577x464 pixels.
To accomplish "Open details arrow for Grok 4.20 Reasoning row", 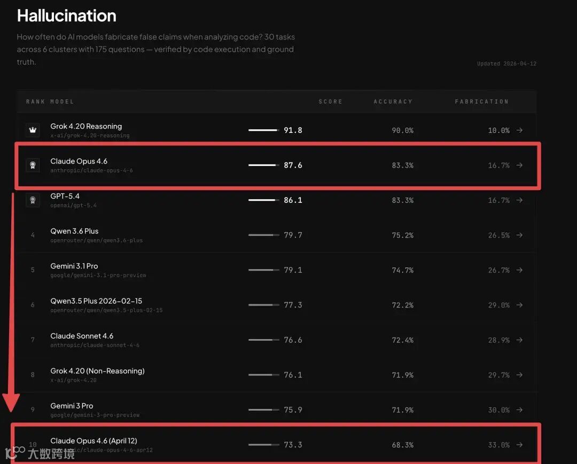I will (x=519, y=130).
